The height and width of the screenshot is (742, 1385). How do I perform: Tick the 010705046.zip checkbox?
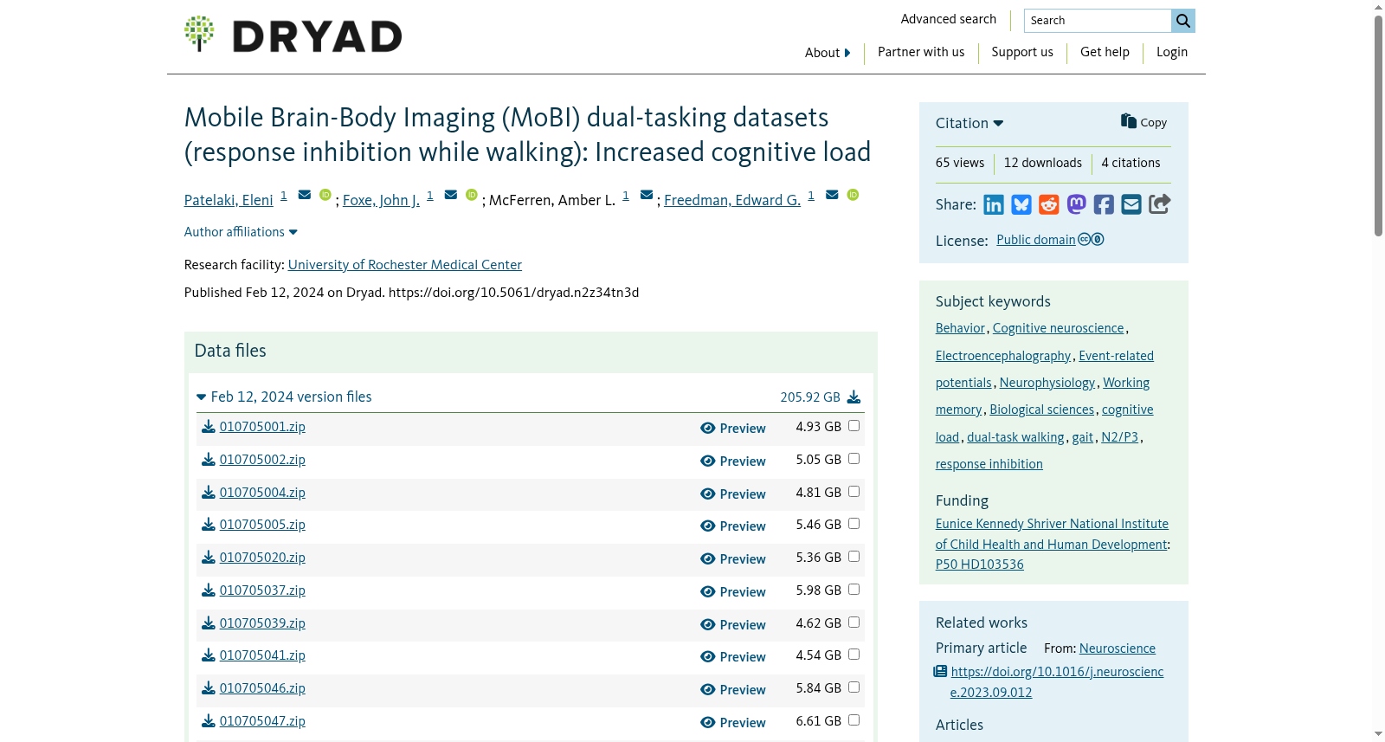click(x=854, y=687)
